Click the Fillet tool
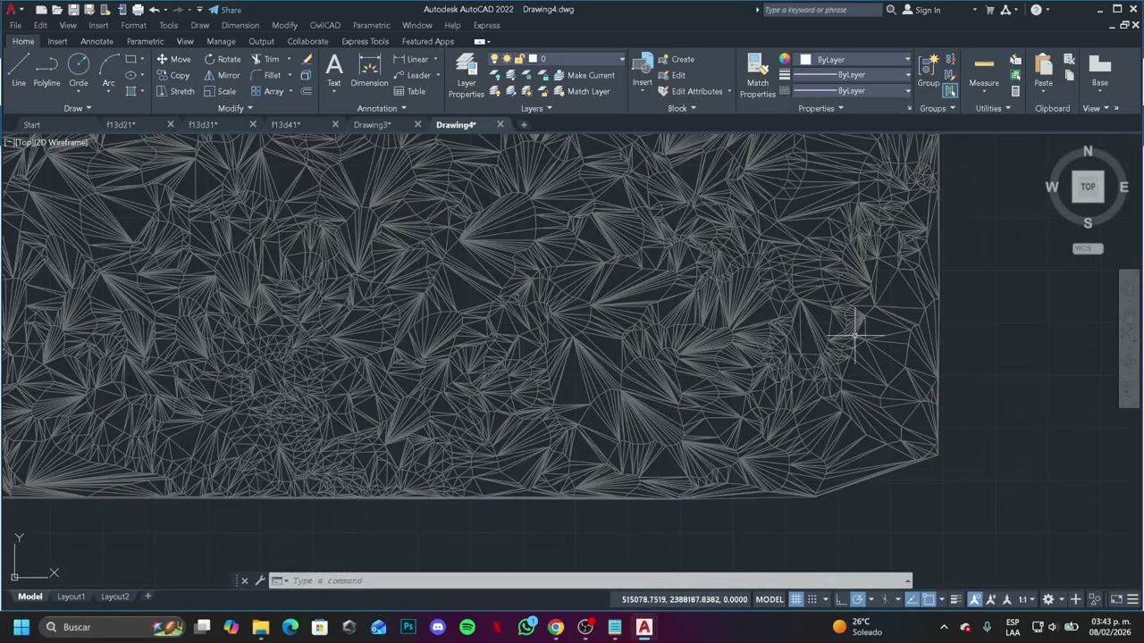This screenshot has width=1144, height=643. (265, 75)
